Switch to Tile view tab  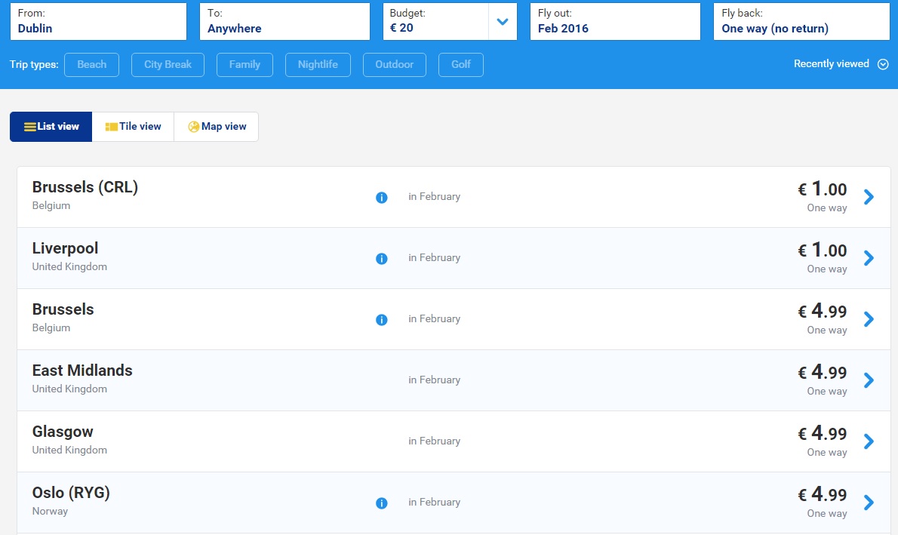coord(133,127)
